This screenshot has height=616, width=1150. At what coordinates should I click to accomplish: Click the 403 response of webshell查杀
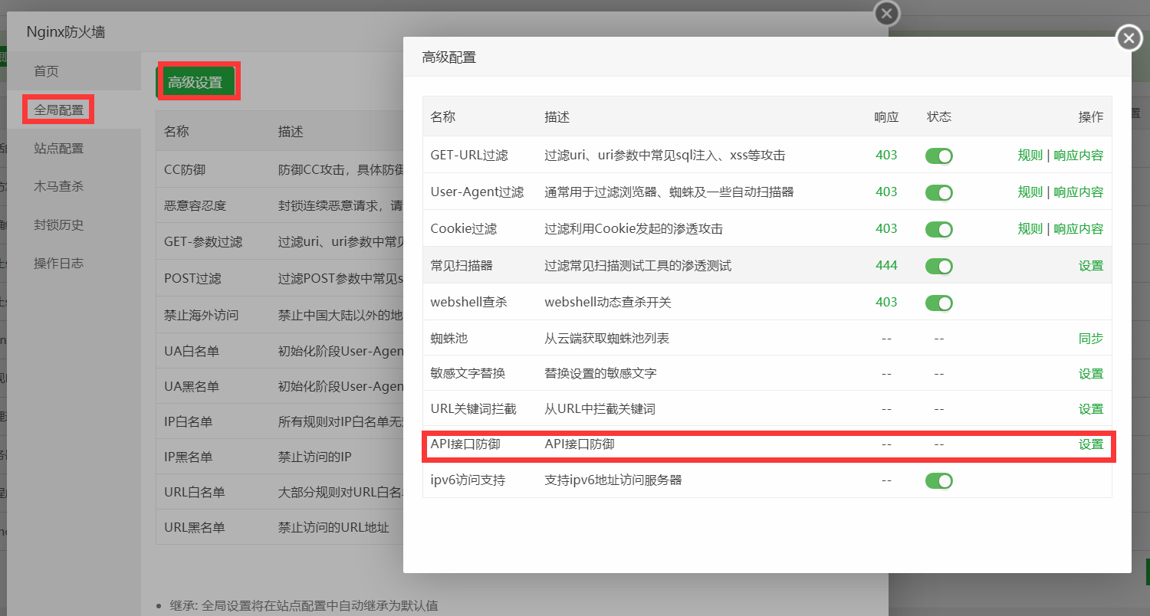pos(886,302)
